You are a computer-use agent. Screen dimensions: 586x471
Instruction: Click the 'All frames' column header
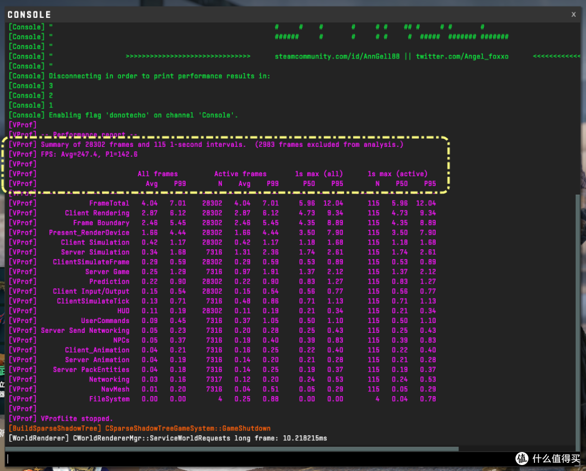point(158,173)
